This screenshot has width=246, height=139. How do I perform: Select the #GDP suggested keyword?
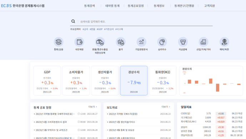pyautogui.click(x=100, y=29)
